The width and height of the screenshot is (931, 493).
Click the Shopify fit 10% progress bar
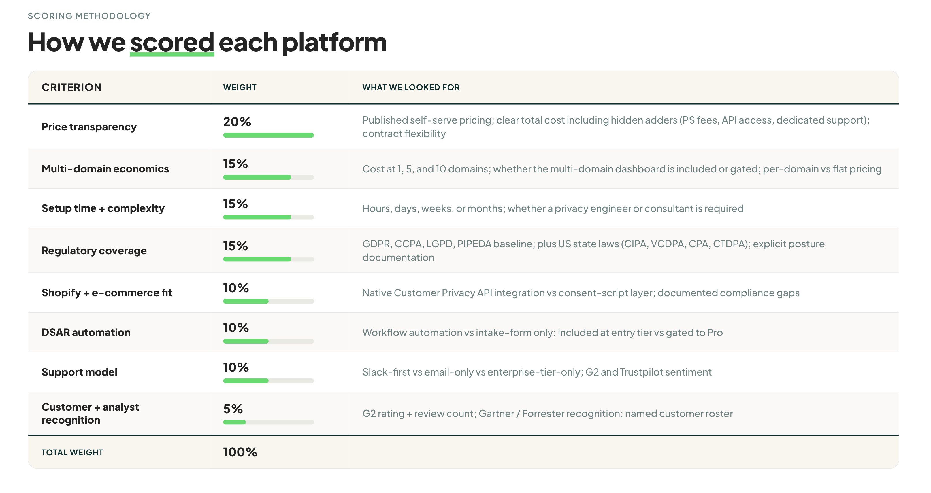(x=269, y=301)
